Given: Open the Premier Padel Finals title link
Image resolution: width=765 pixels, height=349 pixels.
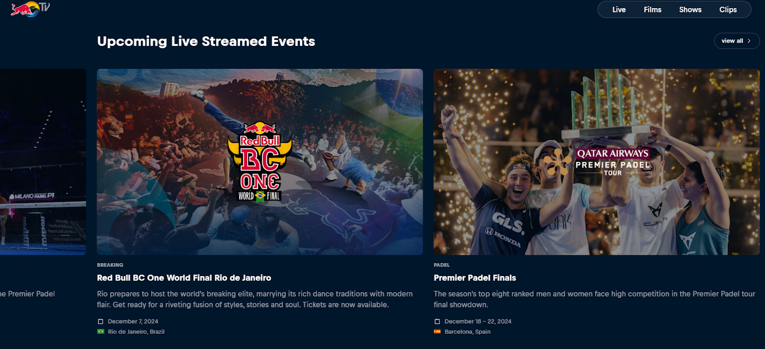Looking at the screenshot, I should [475, 278].
